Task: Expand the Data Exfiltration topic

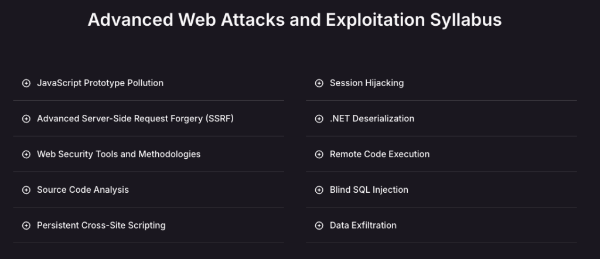Action: click(x=442, y=226)
